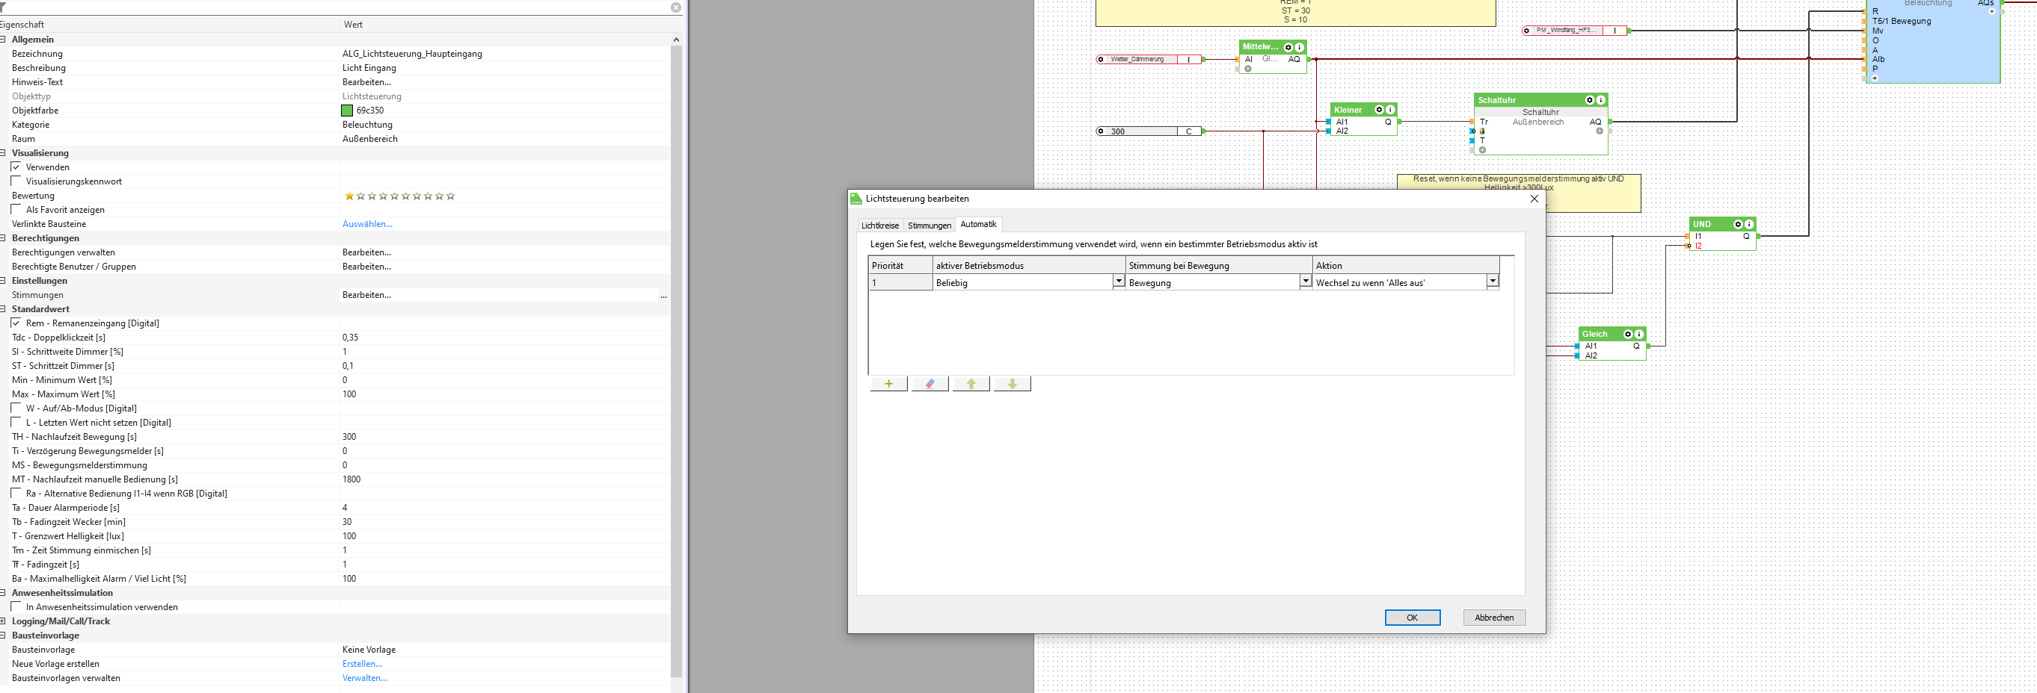Image resolution: width=2037 pixels, height=693 pixels.
Task: Uncheck Rem - Remanenzeingang checkbox
Action: [16, 323]
